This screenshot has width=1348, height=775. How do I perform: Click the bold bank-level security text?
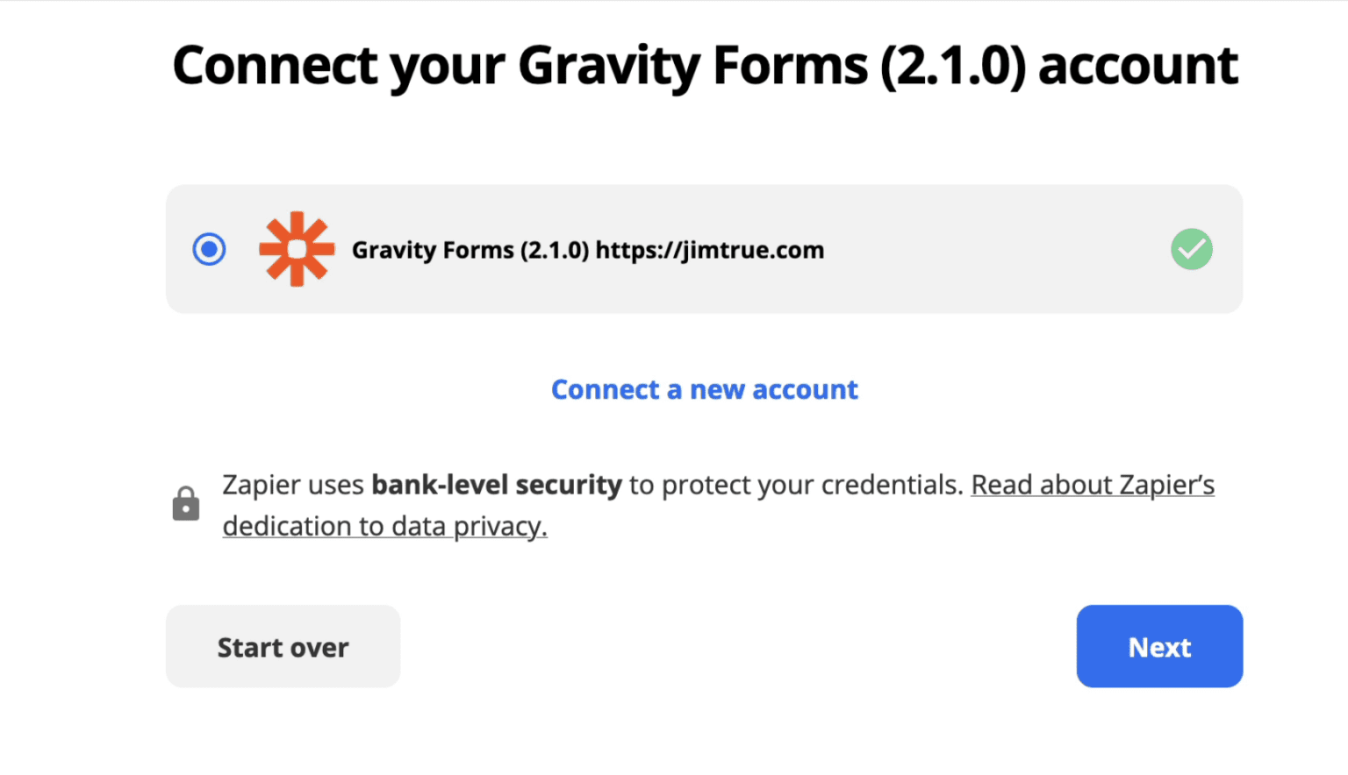click(497, 485)
